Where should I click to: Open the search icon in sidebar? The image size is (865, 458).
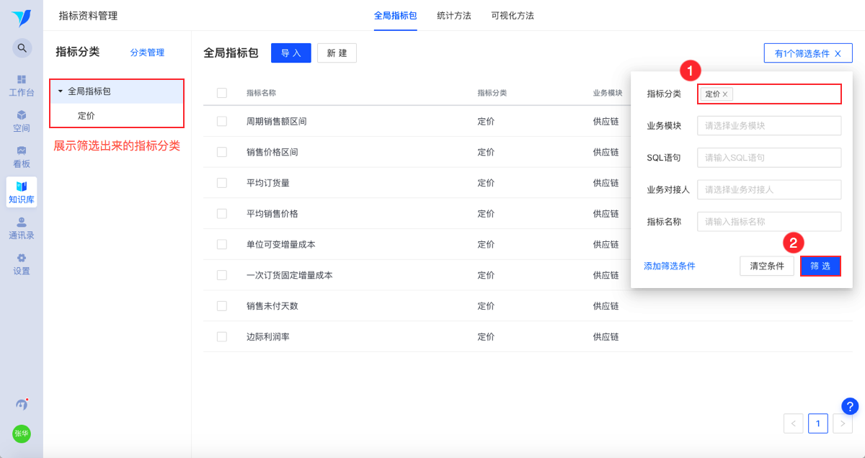pos(22,48)
